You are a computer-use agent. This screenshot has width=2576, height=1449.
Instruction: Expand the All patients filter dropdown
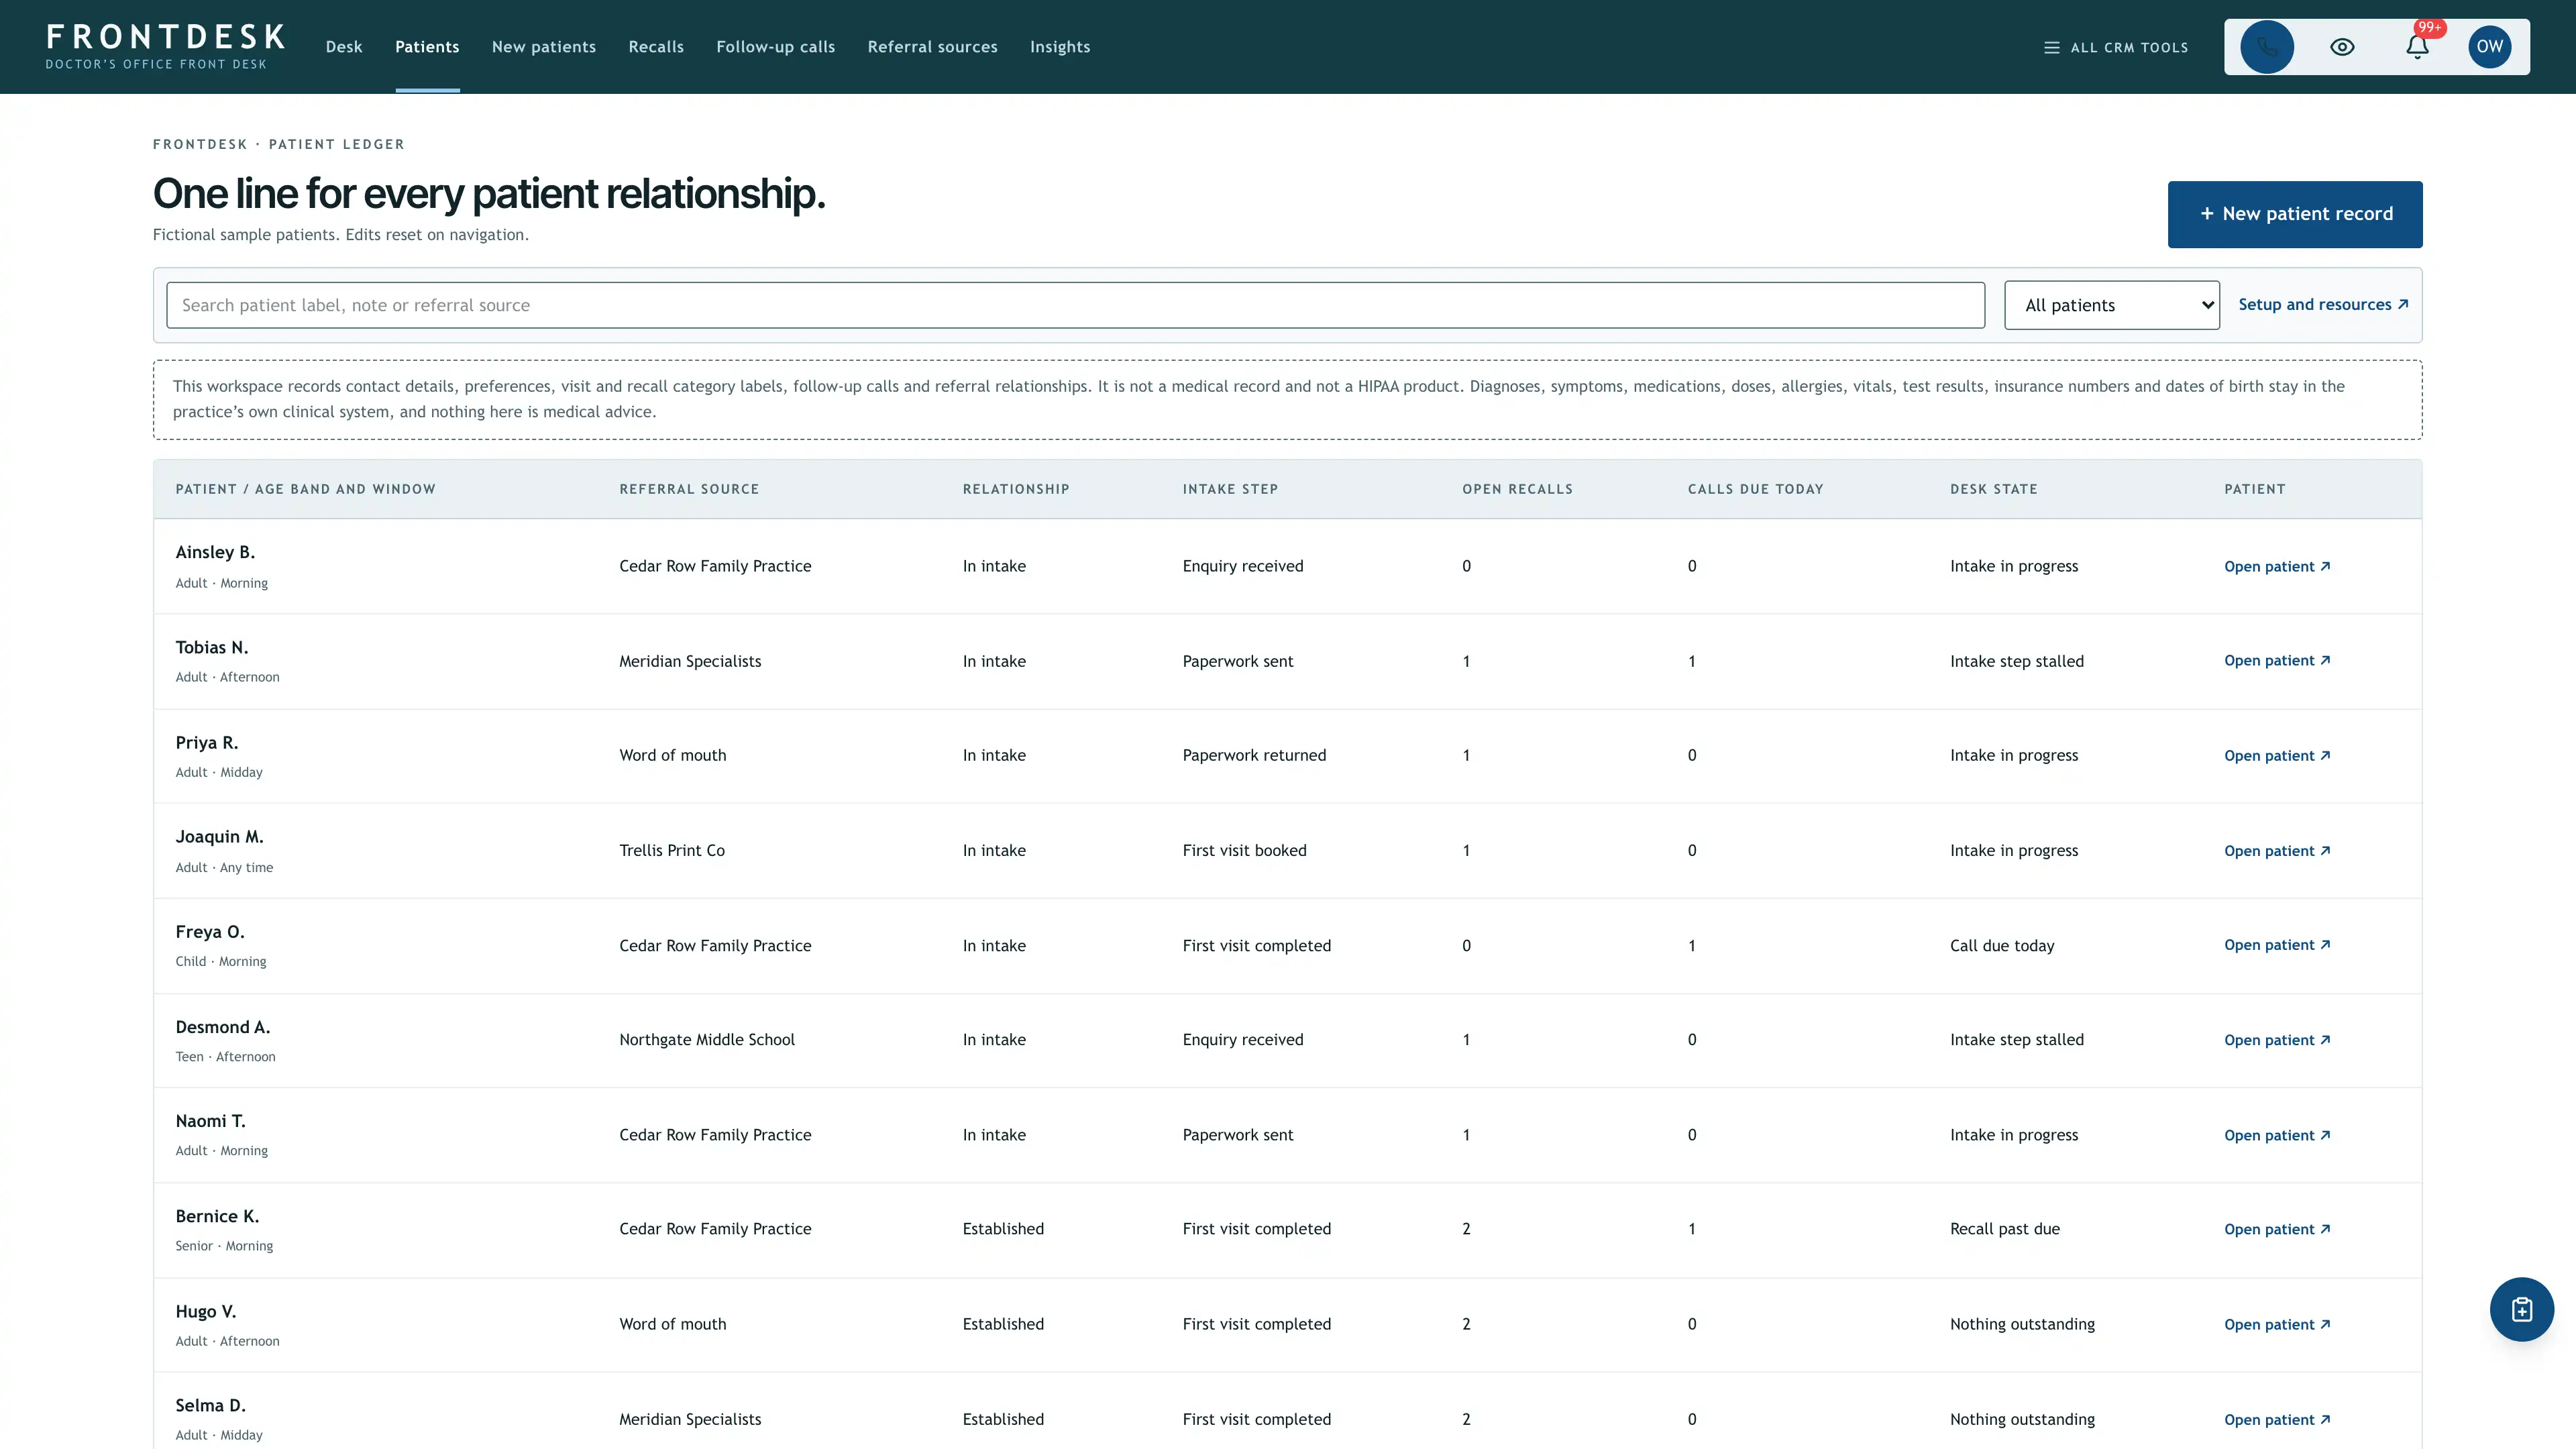[2111, 305]
